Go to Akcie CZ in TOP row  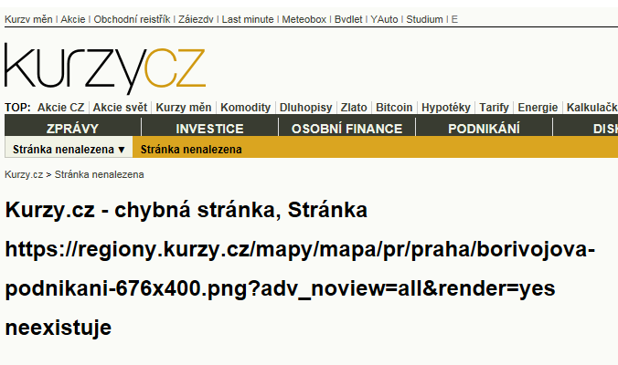pyautogui.click(x=60, y=108)
